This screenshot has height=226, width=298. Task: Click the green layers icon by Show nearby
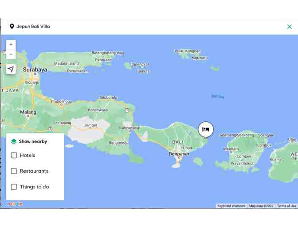14,141
